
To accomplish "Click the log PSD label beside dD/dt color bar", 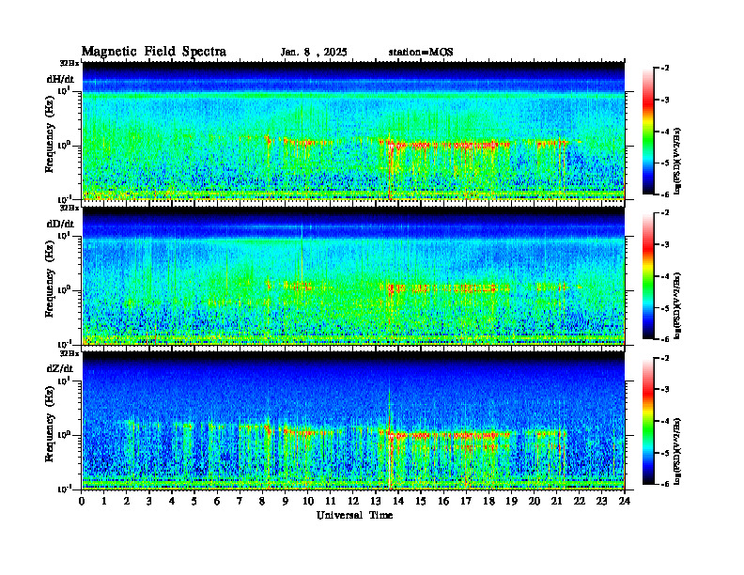I will click(x=677, y=306).
